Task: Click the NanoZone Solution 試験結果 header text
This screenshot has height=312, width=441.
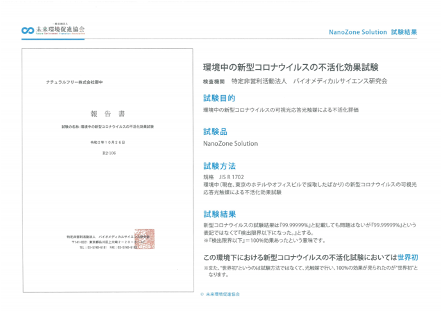Action: tap(373, 32)
